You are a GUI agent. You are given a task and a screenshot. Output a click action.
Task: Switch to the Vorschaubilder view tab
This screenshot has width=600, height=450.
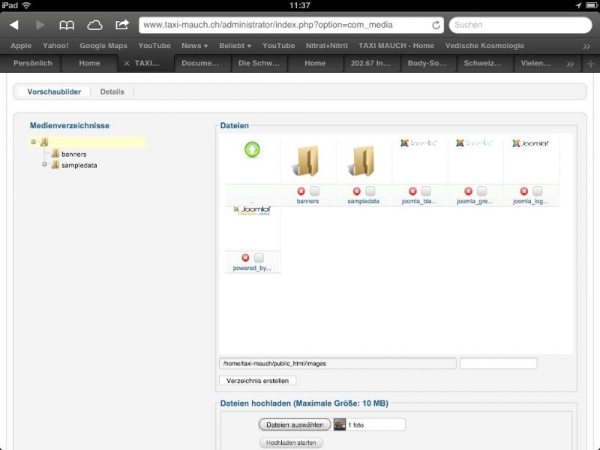click(x=54, y=91)
